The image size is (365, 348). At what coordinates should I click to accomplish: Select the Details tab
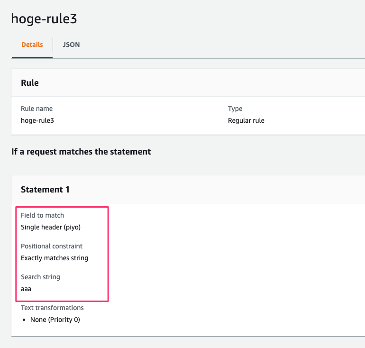pos(32,45)
